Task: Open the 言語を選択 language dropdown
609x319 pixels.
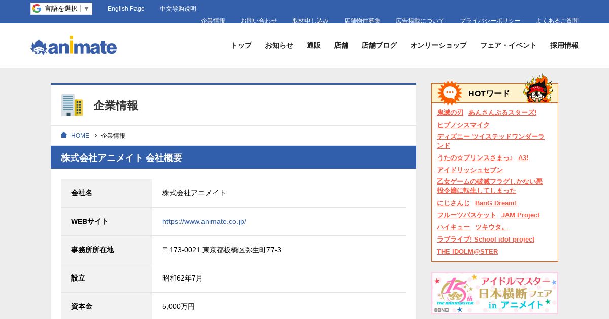Action: (61, 9)
